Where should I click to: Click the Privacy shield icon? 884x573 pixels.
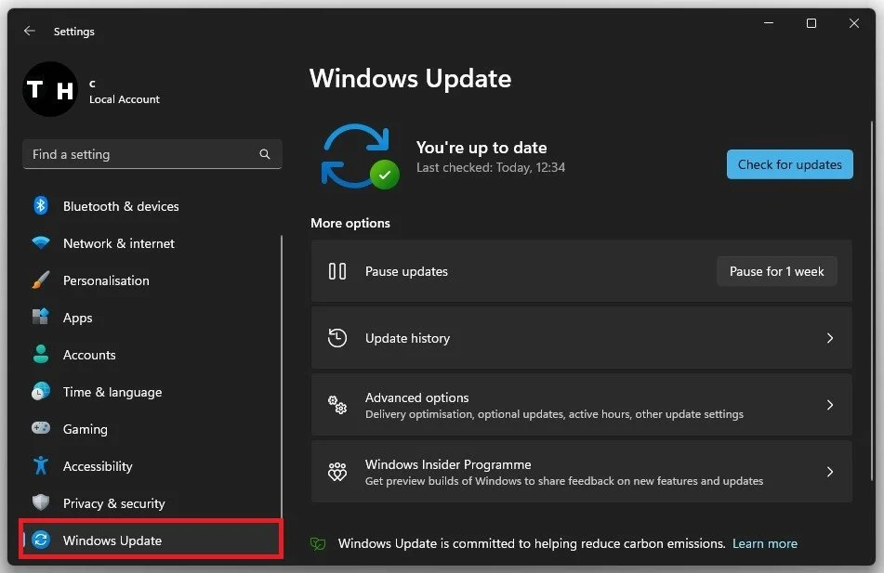click(41, 502)
